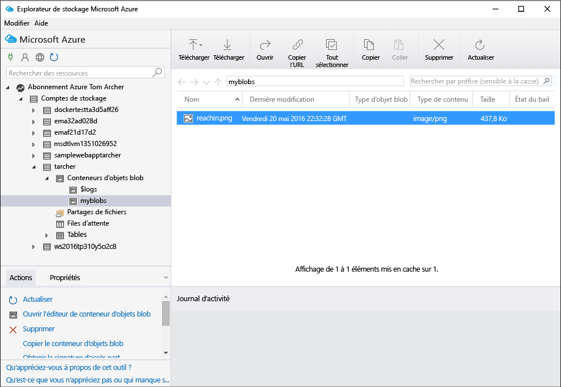Click the Copier l'URL link icon
Viewport: 561px width, 387px height.
(298, 45)
